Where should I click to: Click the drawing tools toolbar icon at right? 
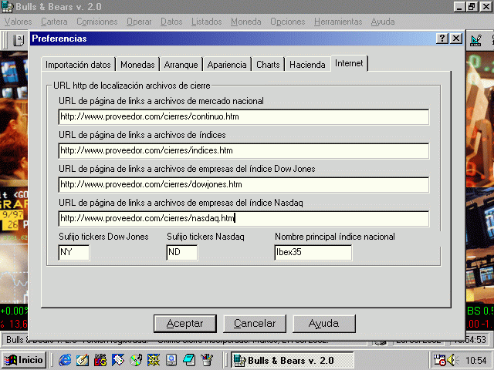[x=475, y=40]
